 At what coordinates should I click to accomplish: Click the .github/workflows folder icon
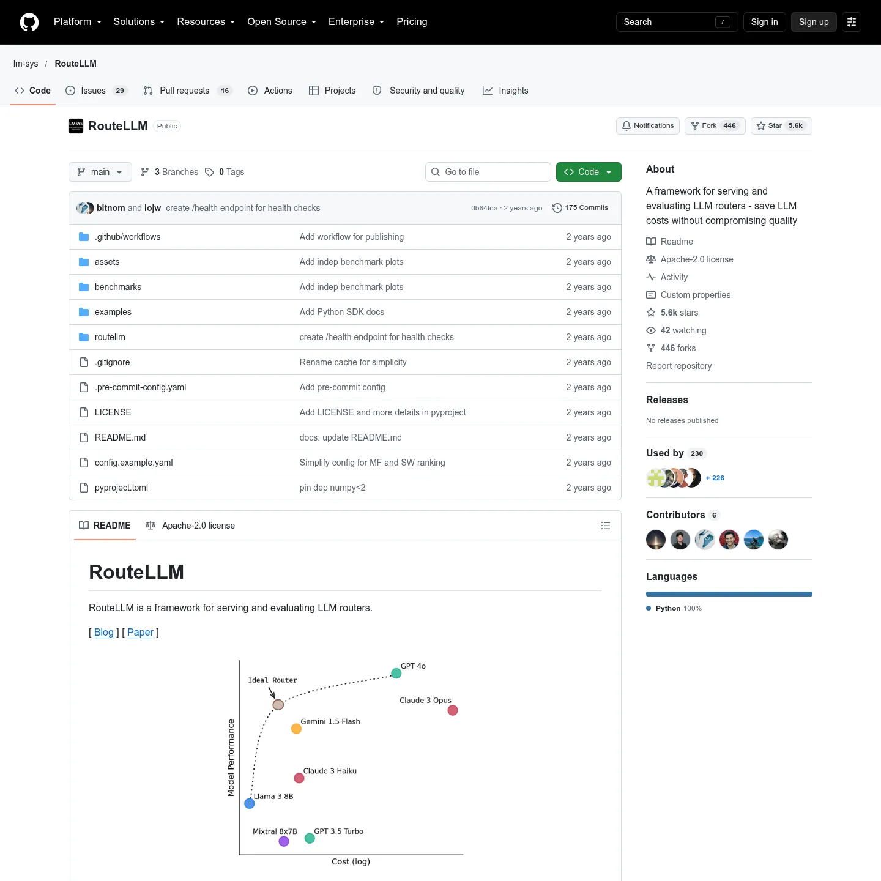coord(84,237)
